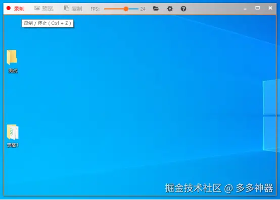
Task: Open the output folder icon
Action: pos(156,9)
